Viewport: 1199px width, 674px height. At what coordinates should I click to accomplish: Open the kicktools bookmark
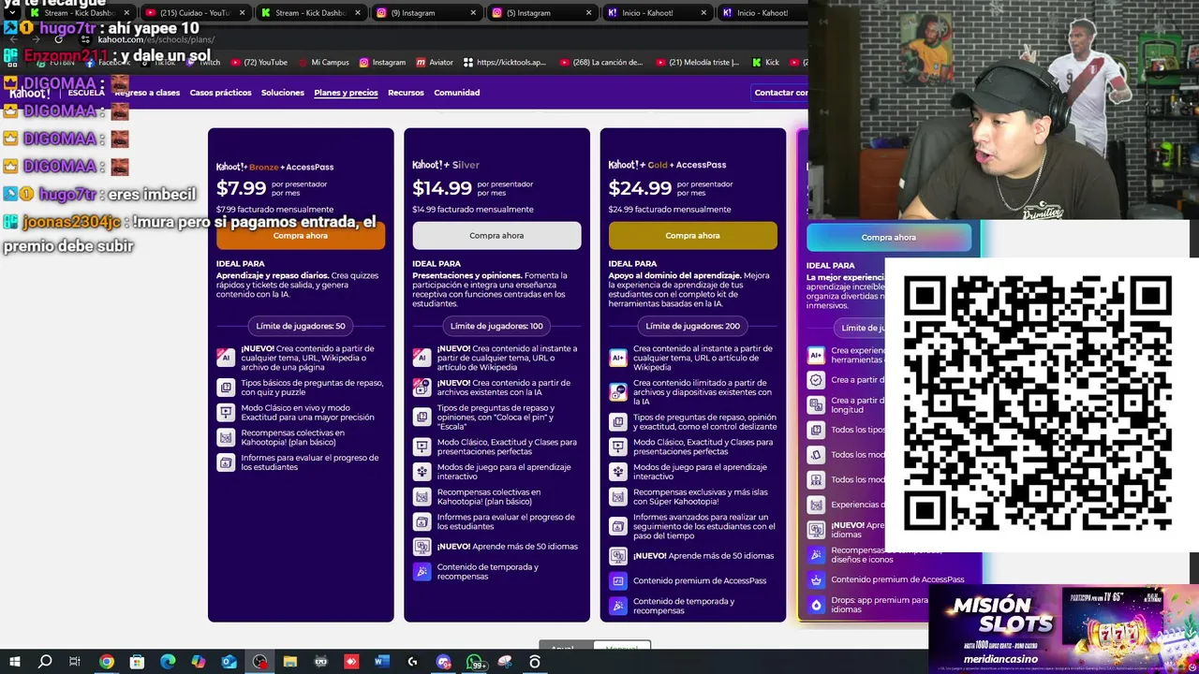[504, 63]
